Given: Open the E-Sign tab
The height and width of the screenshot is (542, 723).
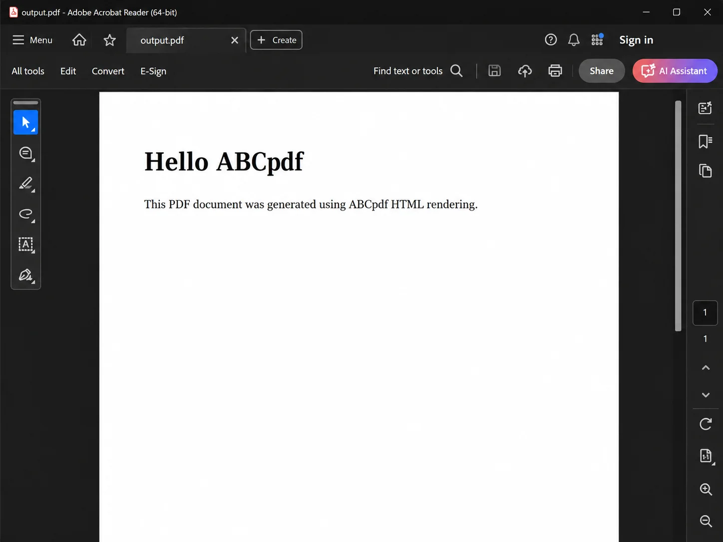Looking at the screenshot, I should (153, 71).
